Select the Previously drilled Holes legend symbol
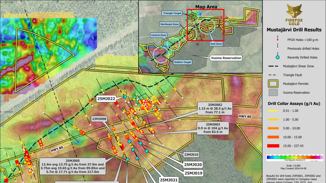Screen dimensions: 326x183 pos(277,48)
